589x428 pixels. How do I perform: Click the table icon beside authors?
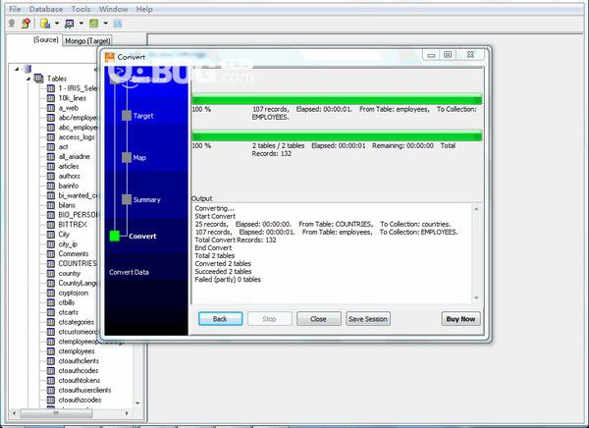coord(51,177)
